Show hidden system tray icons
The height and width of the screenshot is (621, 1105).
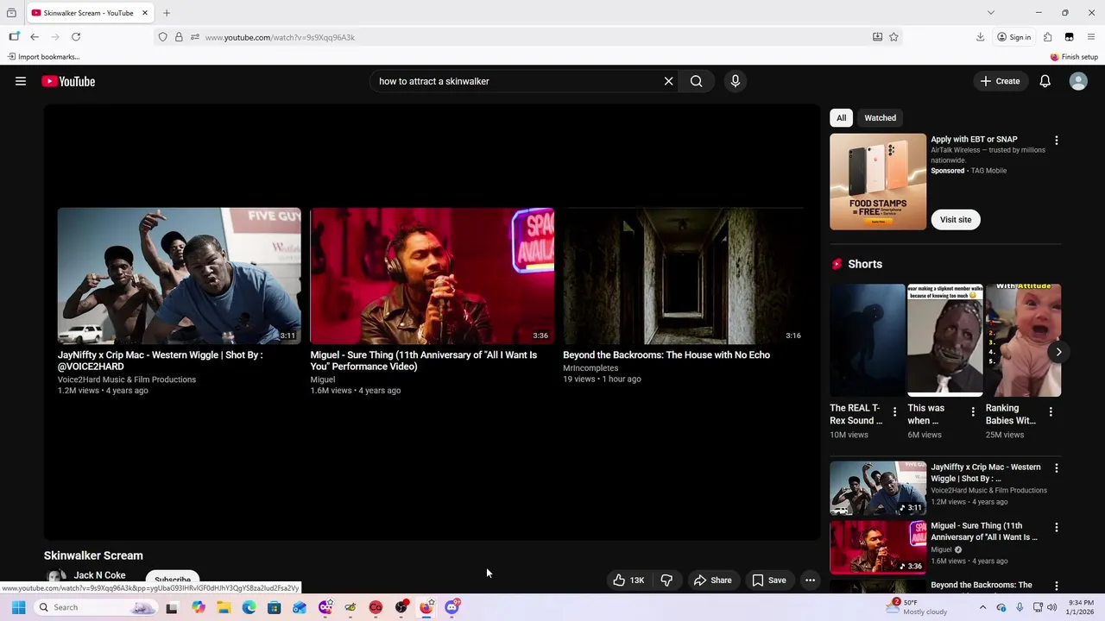[982, 607]
